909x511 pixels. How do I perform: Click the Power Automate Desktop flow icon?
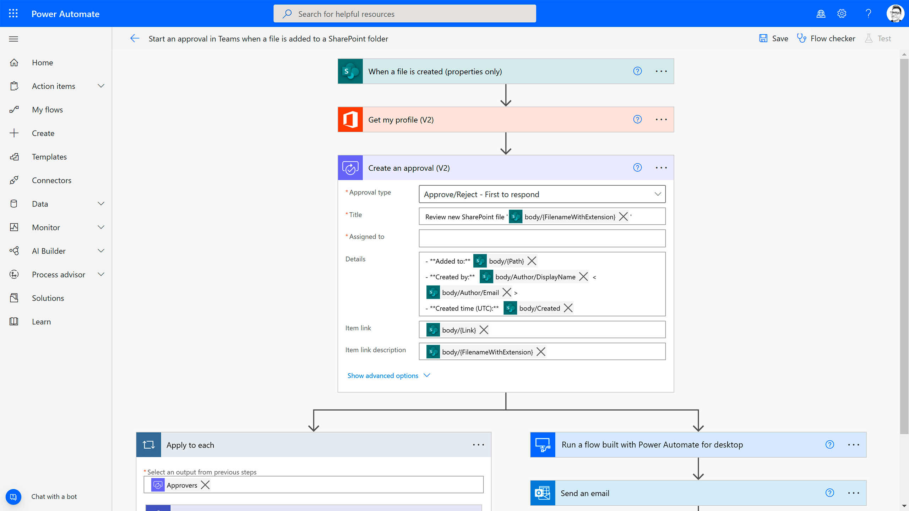(543, 444)
